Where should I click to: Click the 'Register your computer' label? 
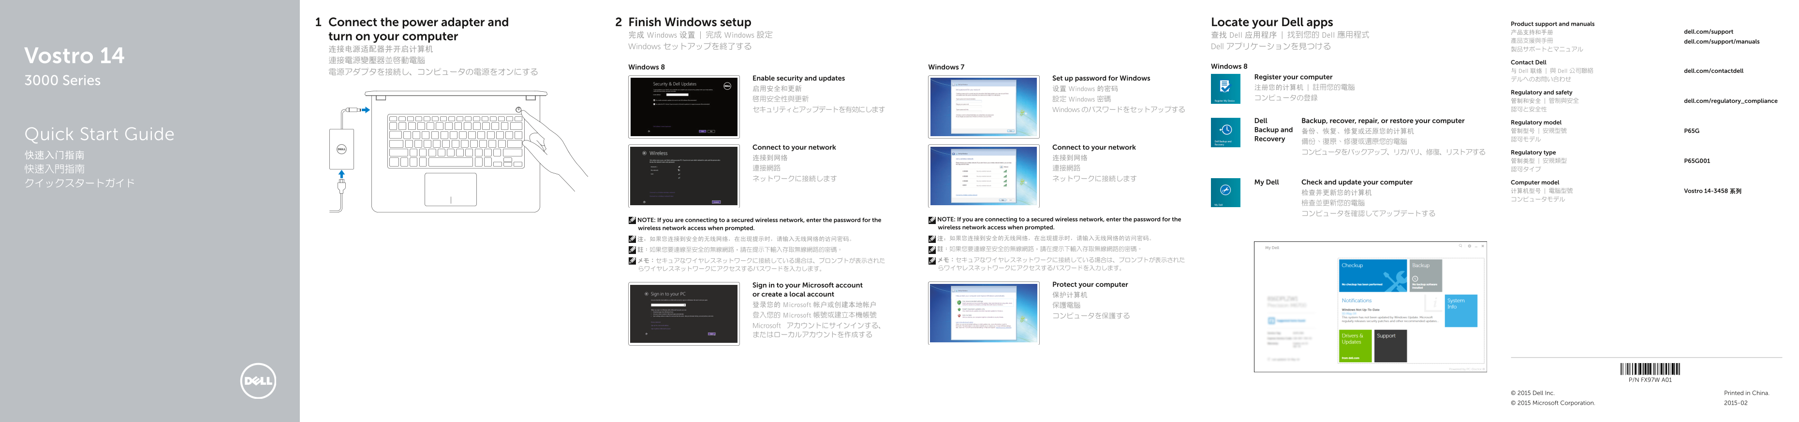[x=1293, y=77]
